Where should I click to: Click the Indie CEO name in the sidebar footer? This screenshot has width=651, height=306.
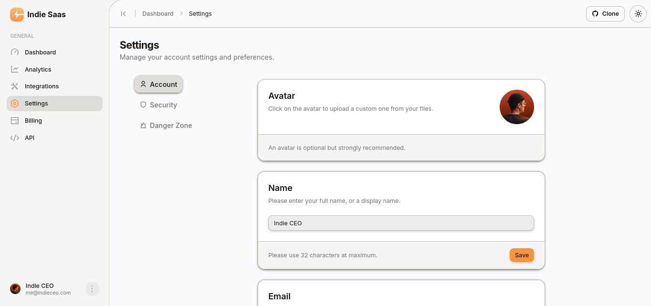(x=40, y=286)
